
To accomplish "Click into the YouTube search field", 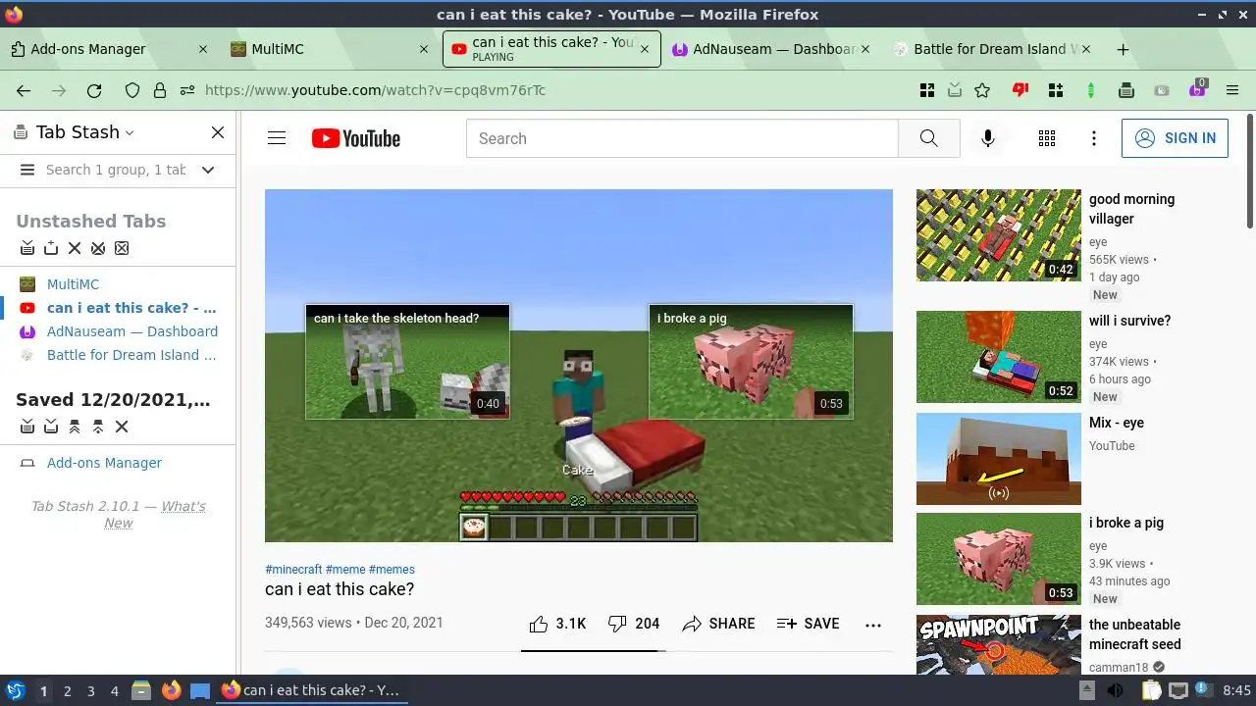I will 682,138.
